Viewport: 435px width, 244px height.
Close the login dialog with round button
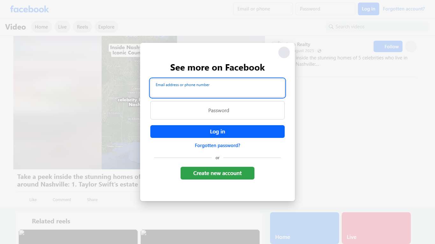(284, 52)
